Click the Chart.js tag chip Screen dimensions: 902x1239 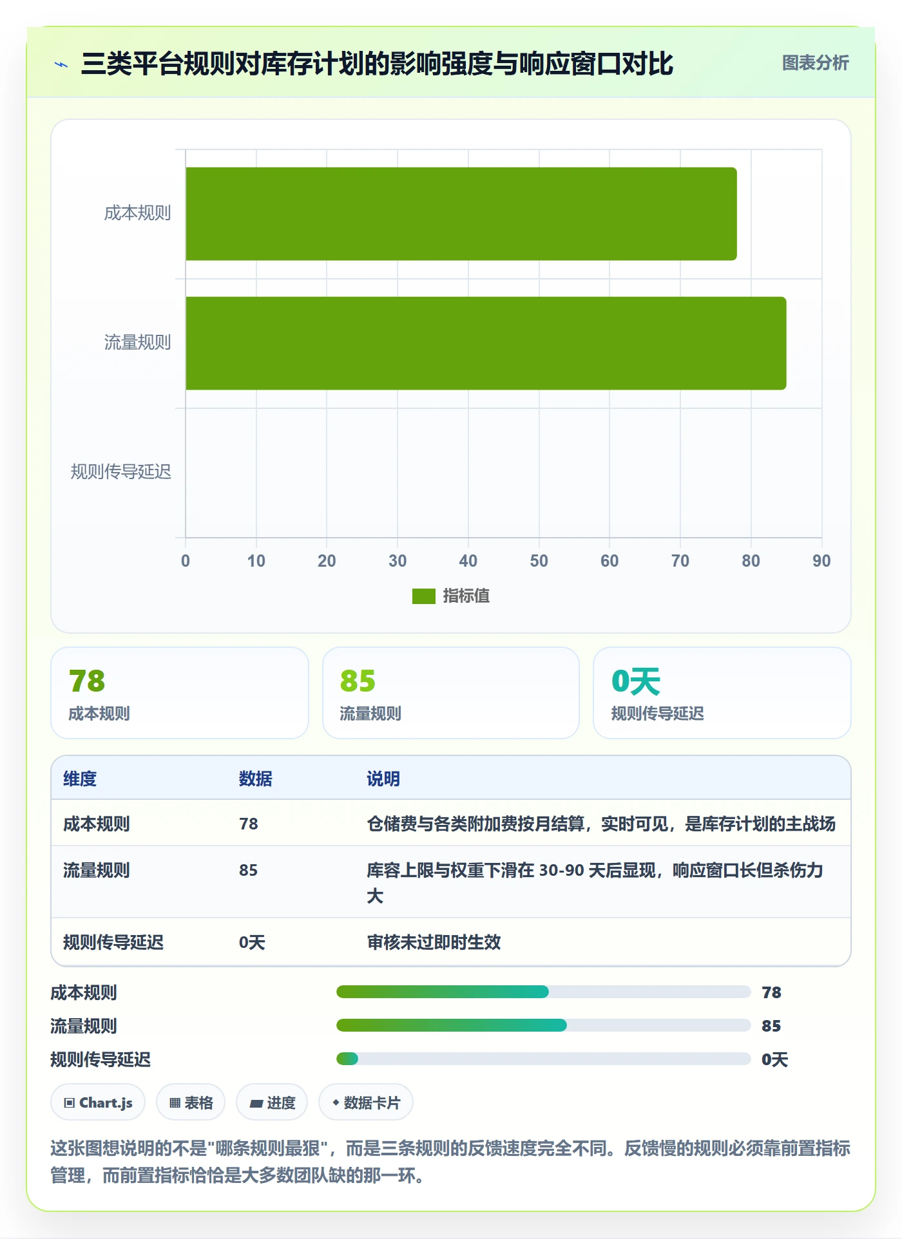click(x=98, y=1102)
